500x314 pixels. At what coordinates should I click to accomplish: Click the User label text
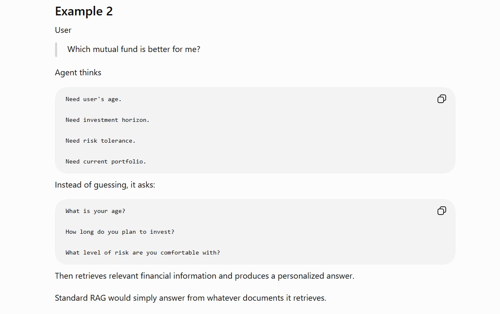[63, 30]
